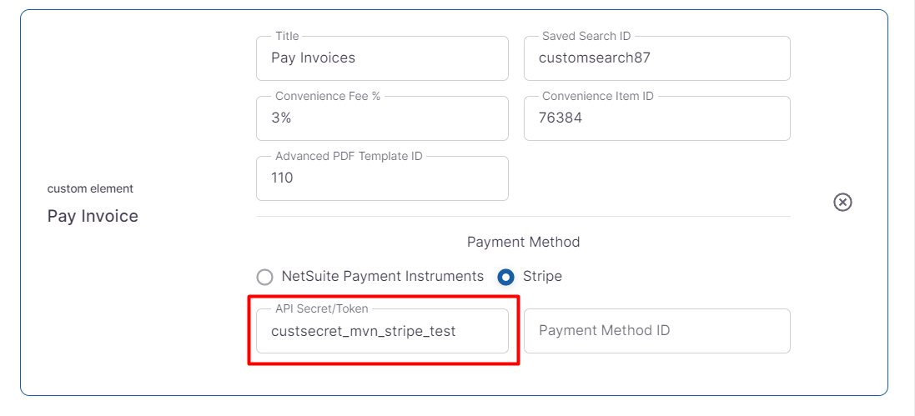Edit the 3% Convenience Fee field
The image size is (915, 416).
(382, 118)
